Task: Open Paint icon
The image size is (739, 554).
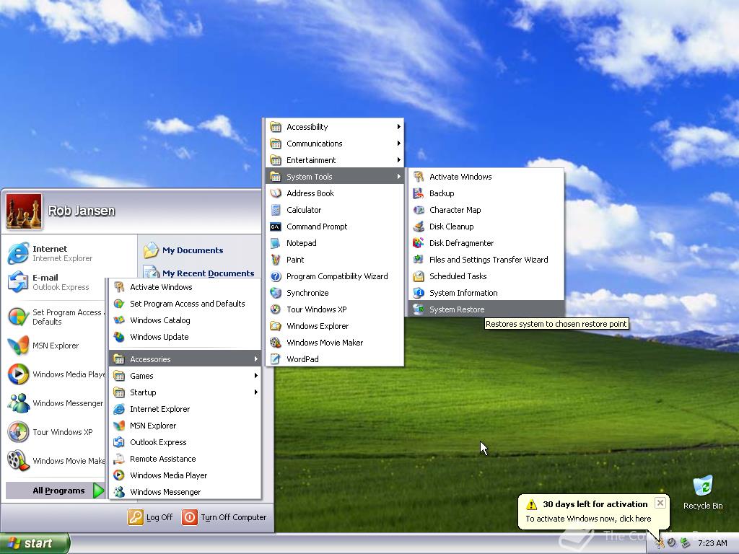Action: 276,260
